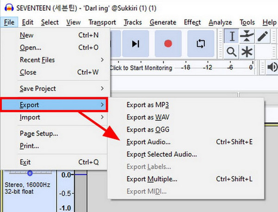278x212 pixels.
Task: Click the Skip to End playback button
Action: click(135, 44)
